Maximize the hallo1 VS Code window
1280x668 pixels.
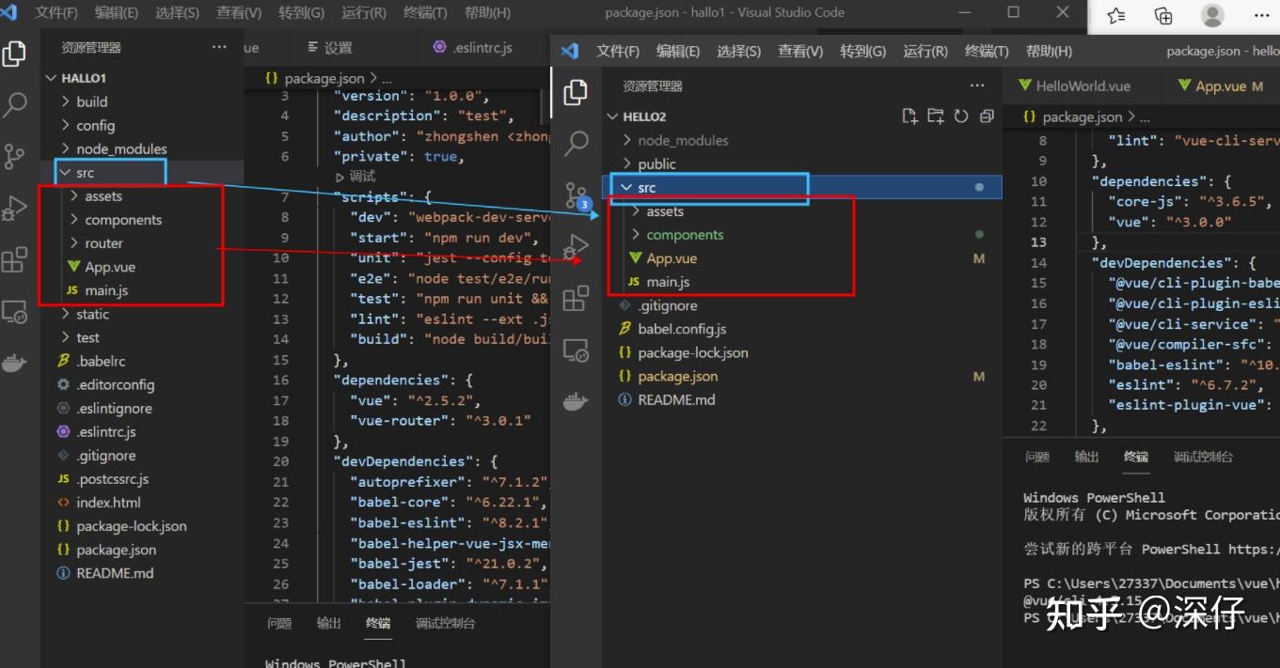coord(1013,12)
